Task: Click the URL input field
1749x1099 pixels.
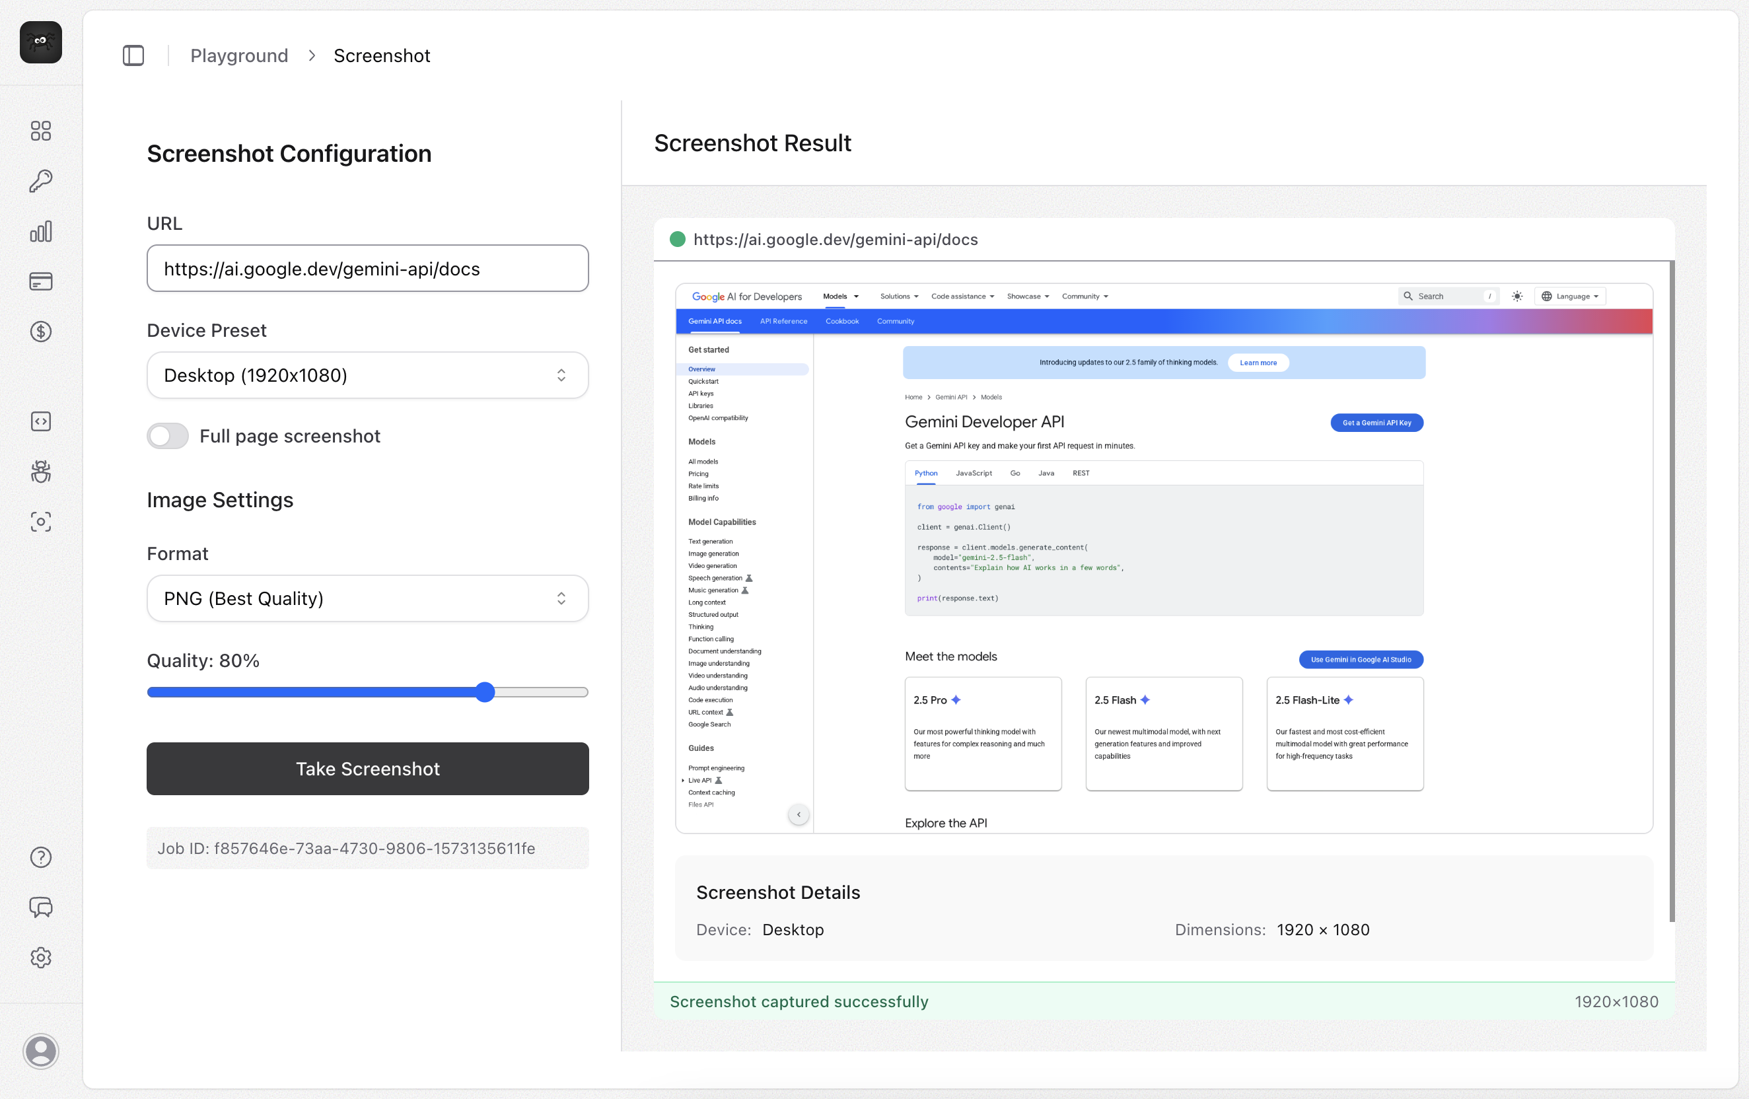Action: (x=367, y=268)
